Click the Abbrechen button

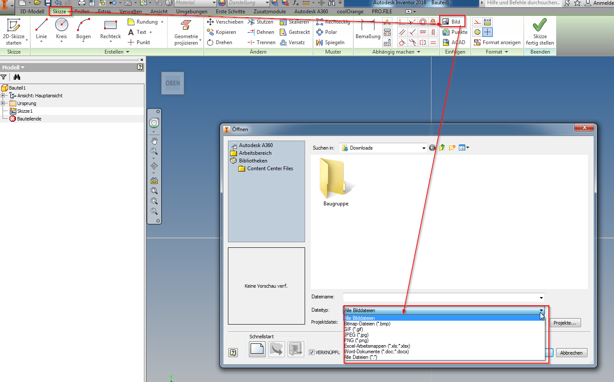coord(572,353)
